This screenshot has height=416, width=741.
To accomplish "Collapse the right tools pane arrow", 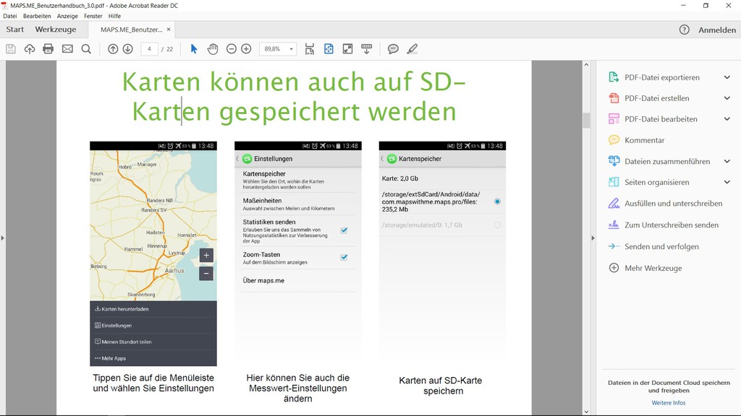I will point(593,238).
